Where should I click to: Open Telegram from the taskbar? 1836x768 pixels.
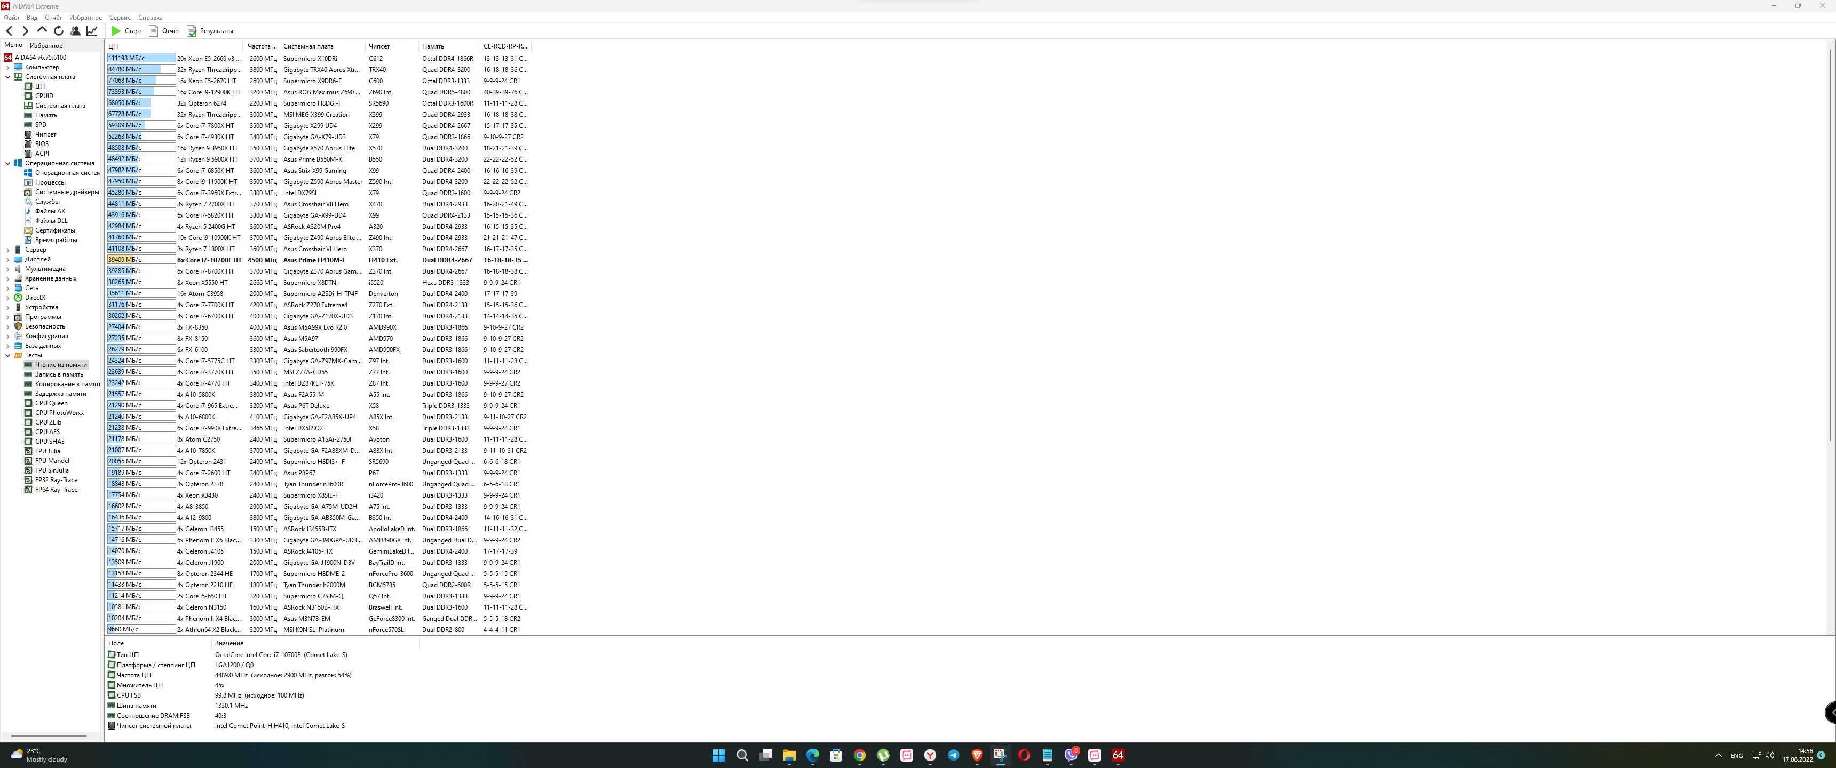point(954,755)
